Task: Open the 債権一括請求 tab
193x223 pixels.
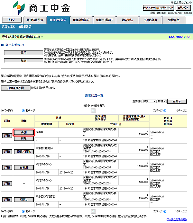Action: pyautogui.click(x=104, y=20)
